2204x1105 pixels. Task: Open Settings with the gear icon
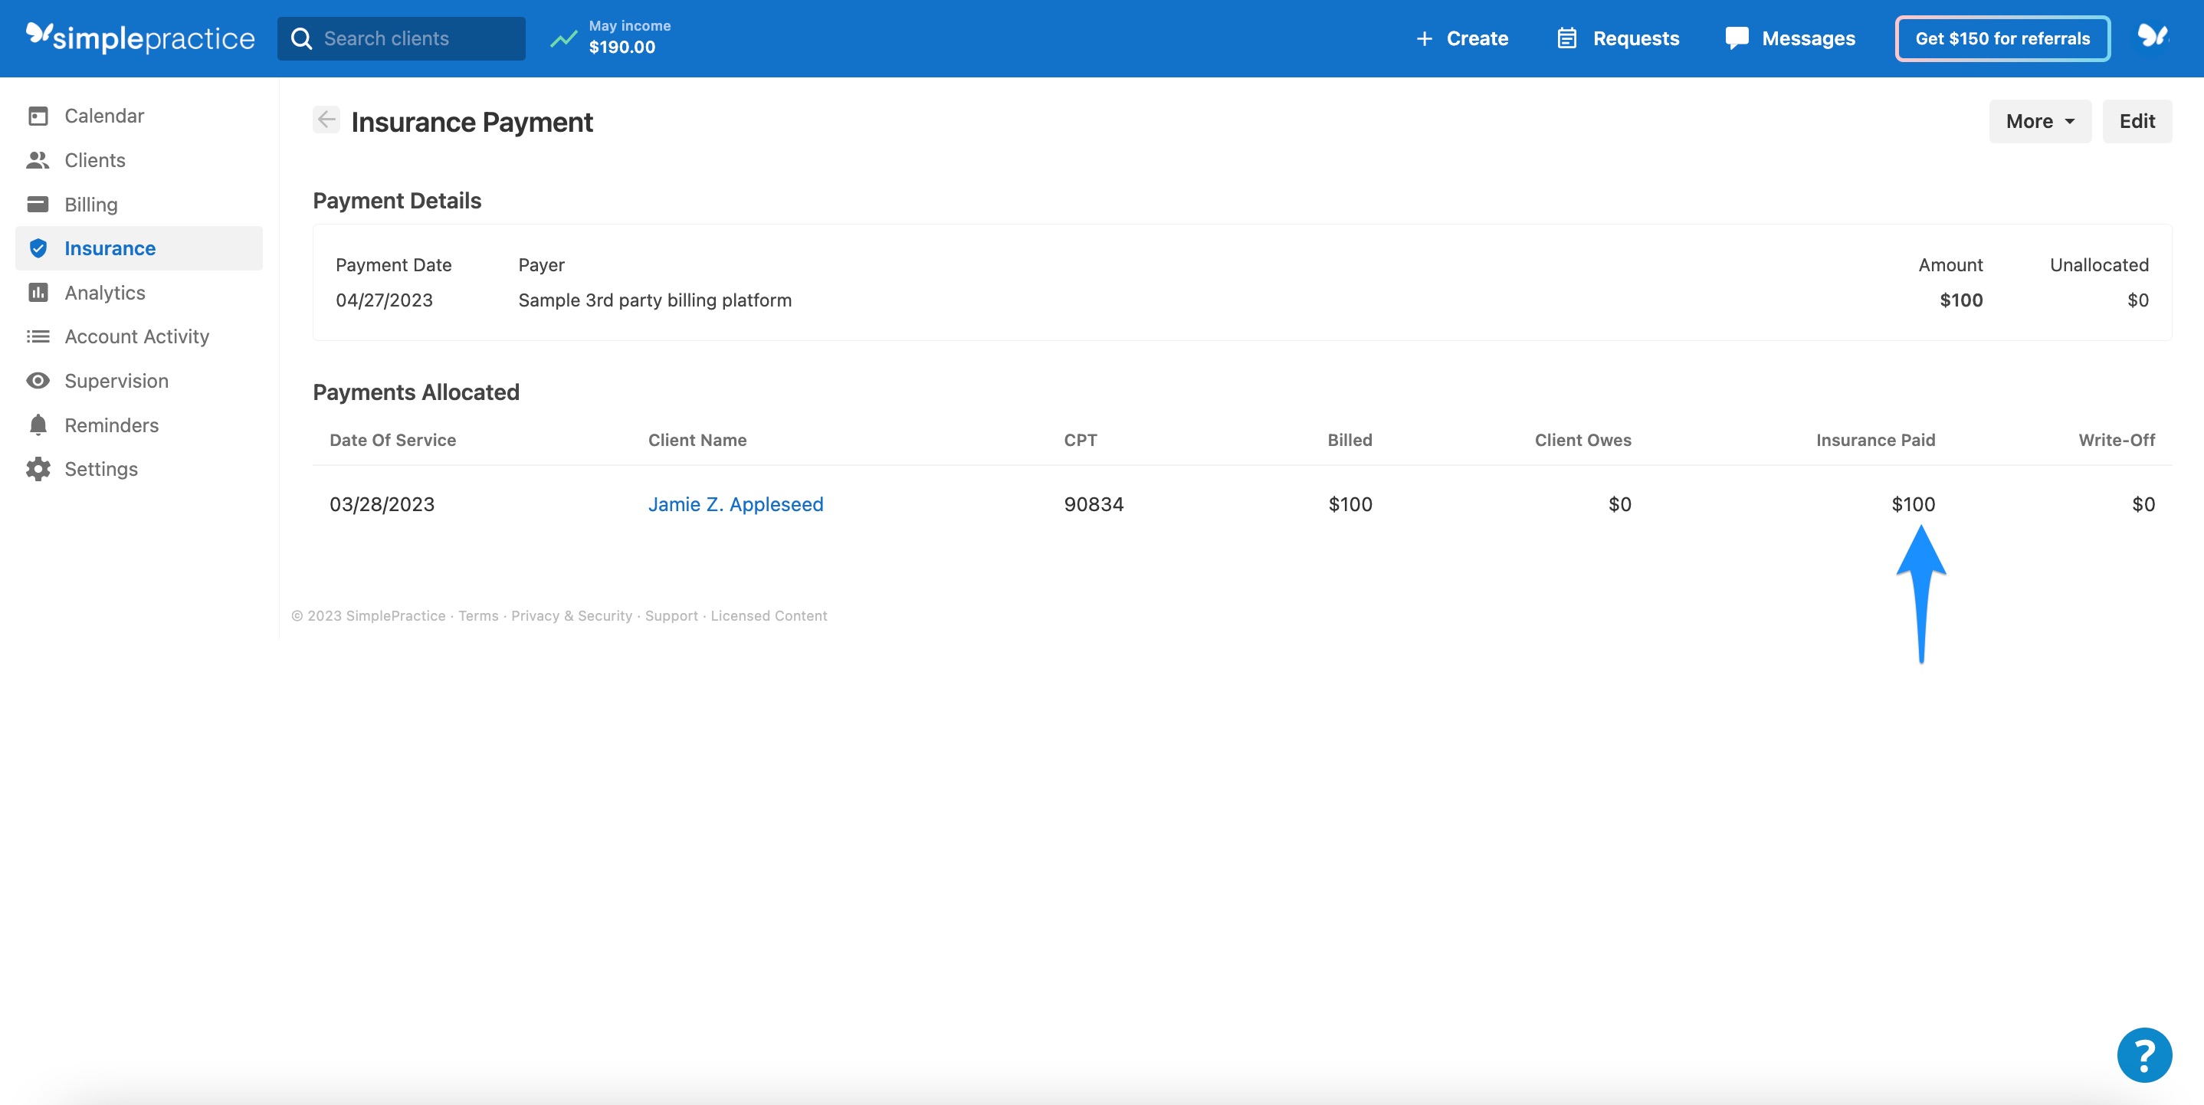click(x=38, y=469)
